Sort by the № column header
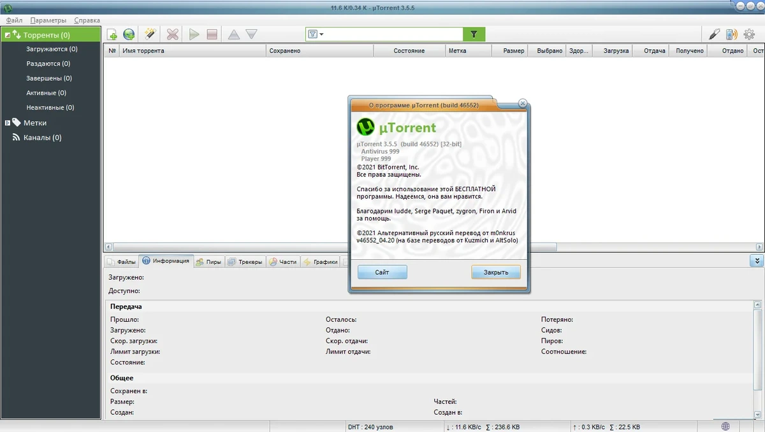The width and height of the screenshot is (765, 432). tap(112, 51)
